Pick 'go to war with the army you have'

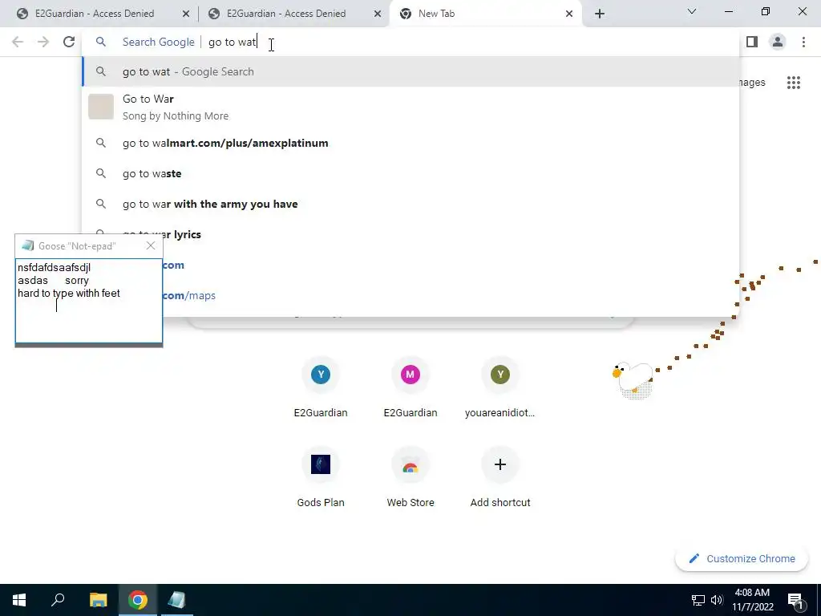click(411, 204)
